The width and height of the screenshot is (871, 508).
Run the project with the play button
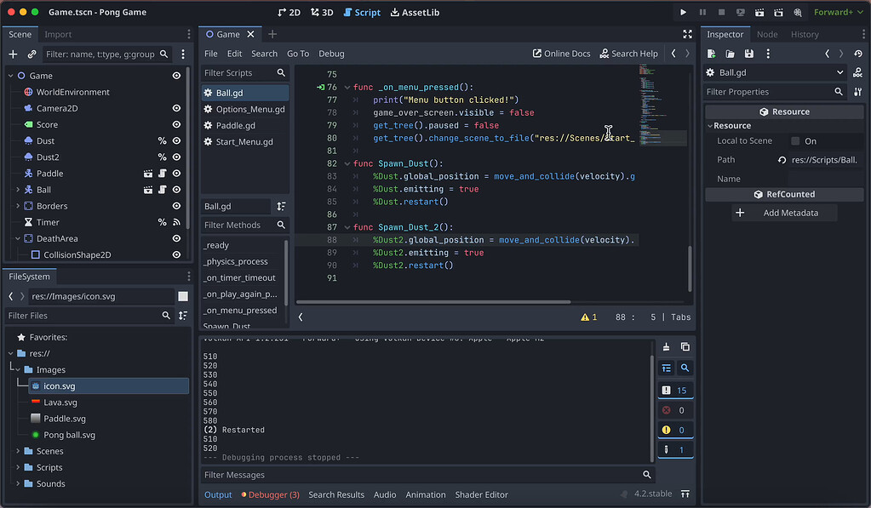[x=683, y=12]
